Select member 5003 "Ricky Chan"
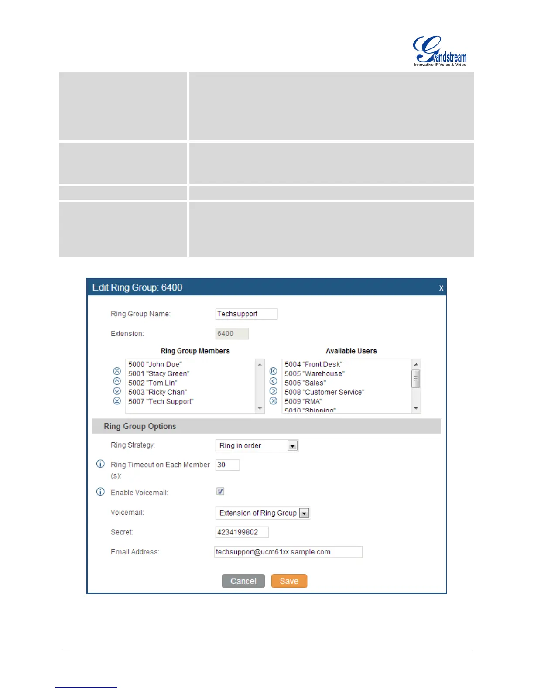534x691 pixels. [157, 392]
